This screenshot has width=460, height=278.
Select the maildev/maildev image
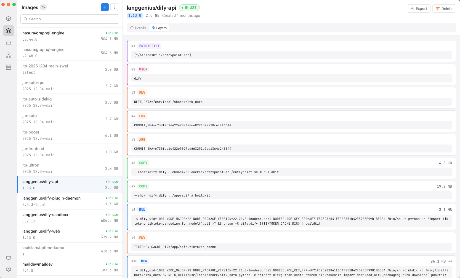[x=70, y=267]
